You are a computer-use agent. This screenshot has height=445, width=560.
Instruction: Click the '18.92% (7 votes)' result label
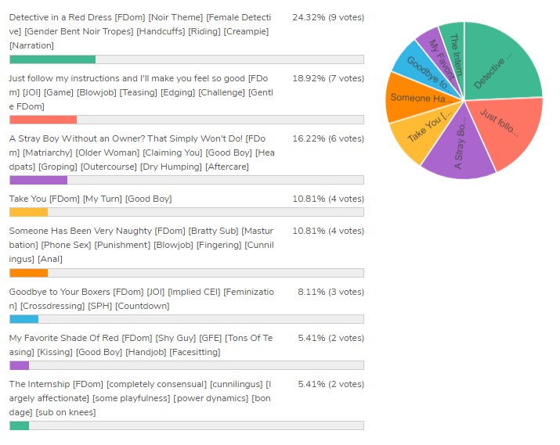pos(327,78)
